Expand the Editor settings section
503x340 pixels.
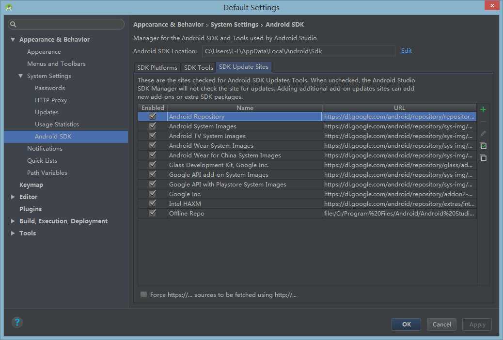[13, 197]
